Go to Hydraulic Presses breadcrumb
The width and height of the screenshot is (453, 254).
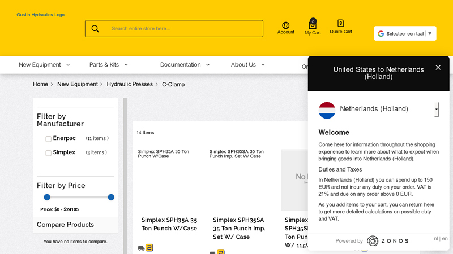coord(130,85)
